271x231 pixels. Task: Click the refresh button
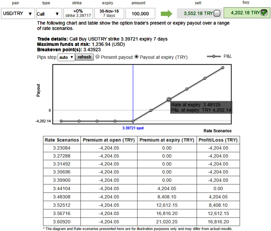tap(84, 57)
